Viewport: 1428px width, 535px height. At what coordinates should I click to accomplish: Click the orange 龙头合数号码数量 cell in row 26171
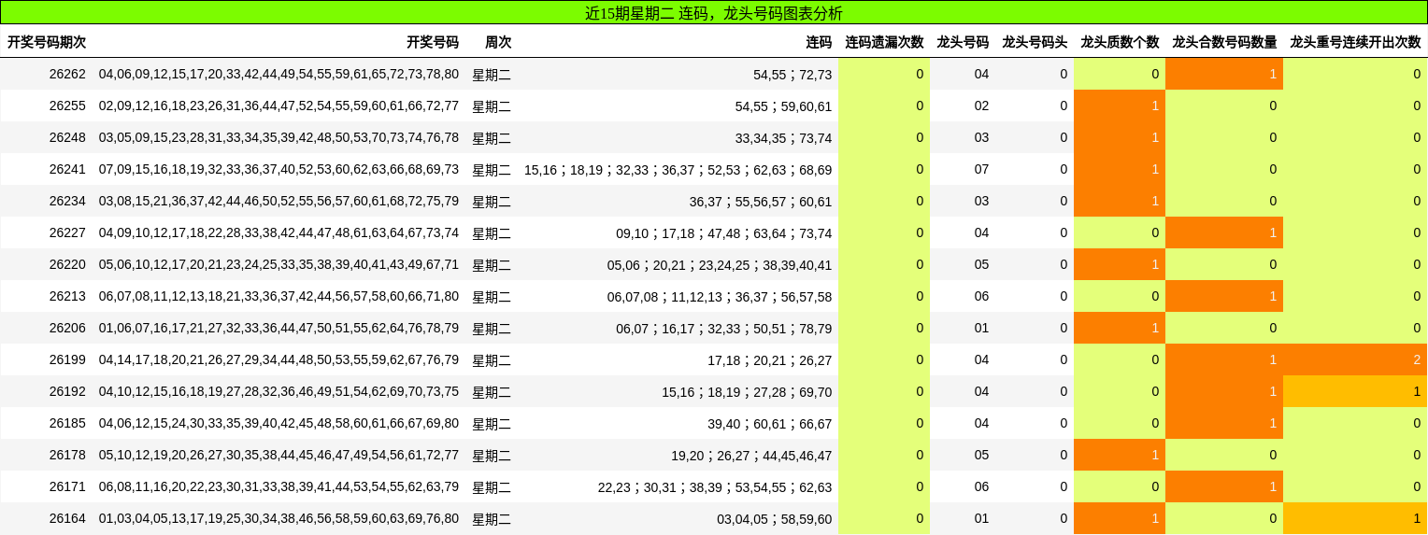coord(1224,486)
